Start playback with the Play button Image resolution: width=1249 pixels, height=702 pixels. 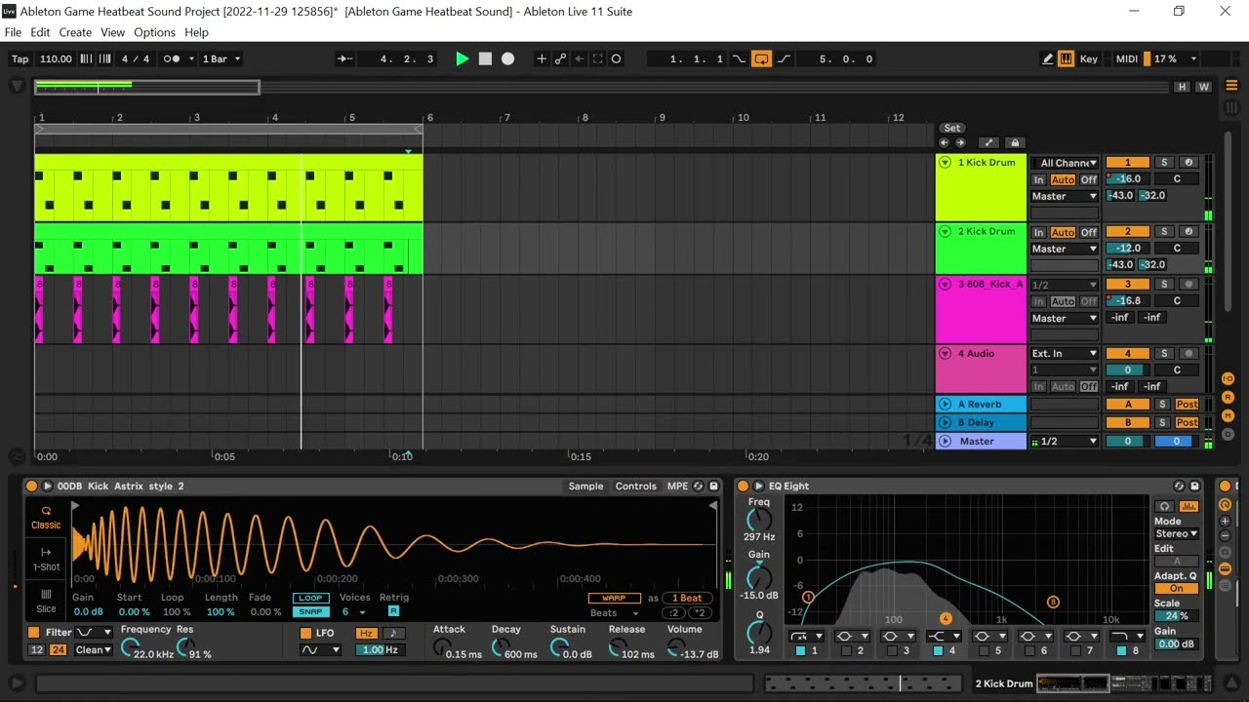point(463,58)
